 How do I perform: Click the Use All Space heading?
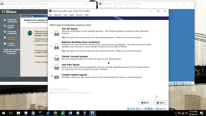pyautogui.click(x=70, y=29)
